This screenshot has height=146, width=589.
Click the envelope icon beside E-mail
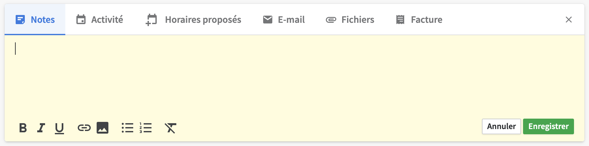coord(268,20)
